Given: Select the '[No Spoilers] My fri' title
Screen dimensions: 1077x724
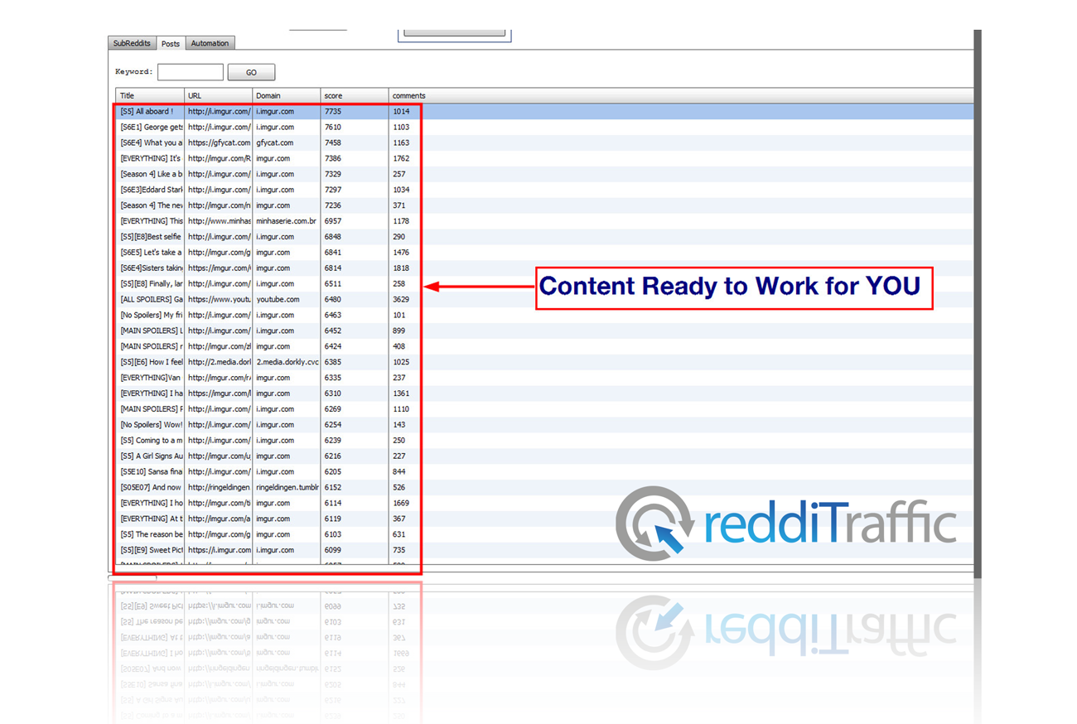Looking at the screenshot, I should pyautogui.click(x=150, y=315).
